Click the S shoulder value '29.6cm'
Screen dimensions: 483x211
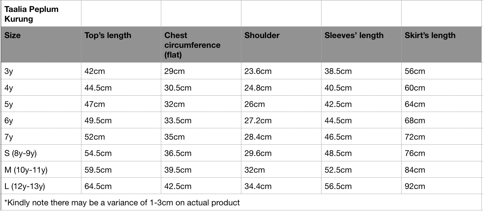pyautogui.click(x=258, y=153)
